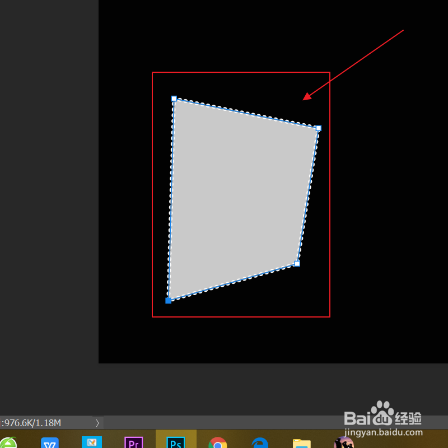This screenshot has width=448, height=448.
Task: Select the bottom-right path anchor point
Action: (x=297, y=263)
